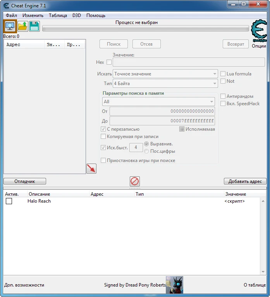Open the Файл menu
Screen dimensions: 270x297
[x=11, y=15]
